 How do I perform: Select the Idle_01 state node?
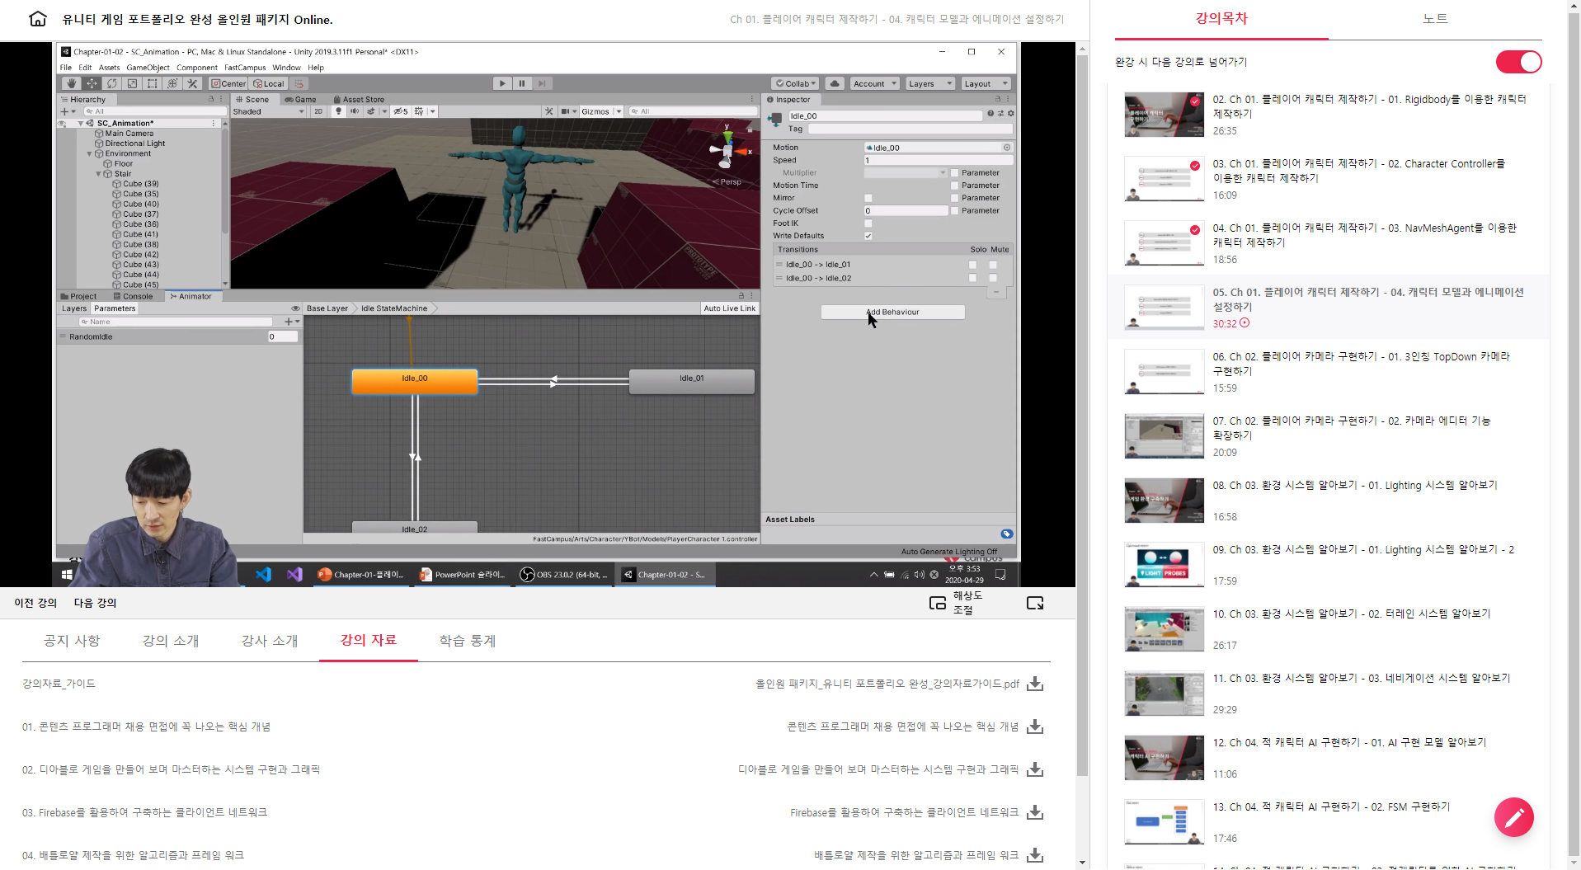pyautogui.click(x=691, y=381)
